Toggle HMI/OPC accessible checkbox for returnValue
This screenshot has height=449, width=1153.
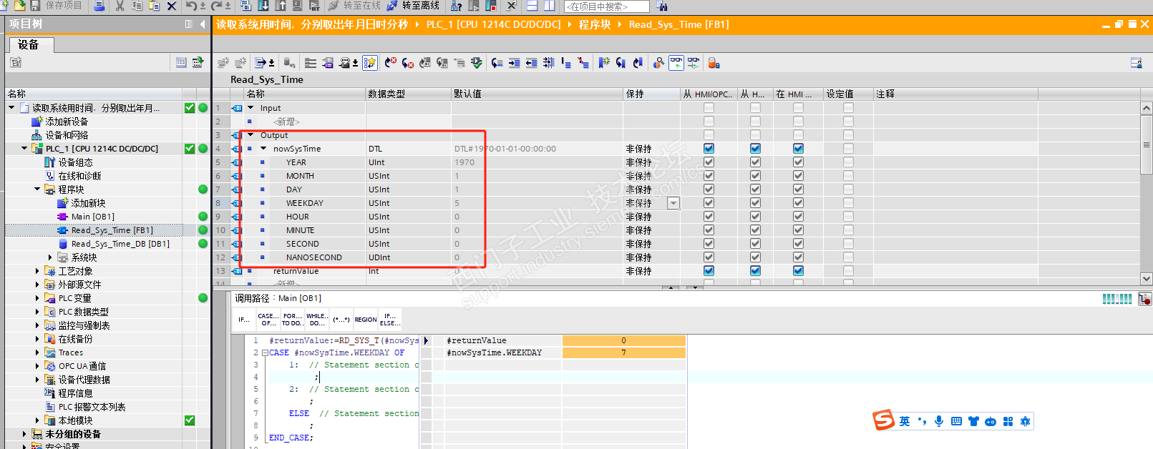coord(709,271)
